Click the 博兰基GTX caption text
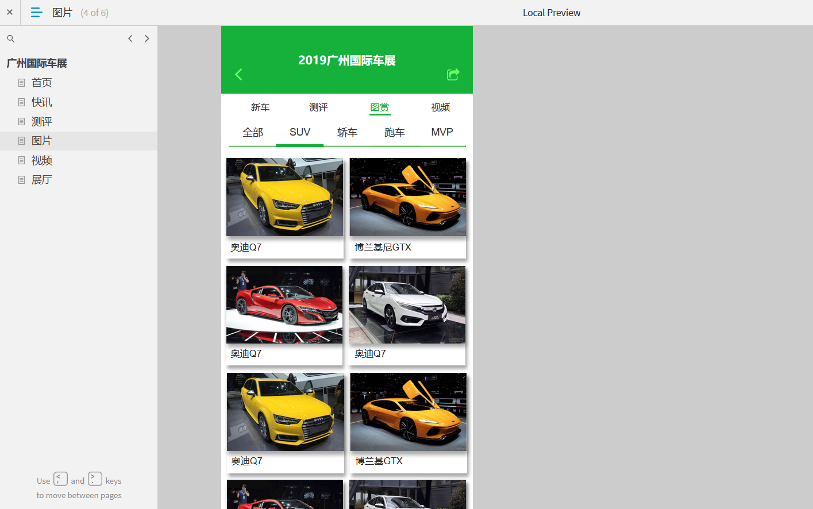Viewport: 813px width, 509px height. [x=379, y=461]
